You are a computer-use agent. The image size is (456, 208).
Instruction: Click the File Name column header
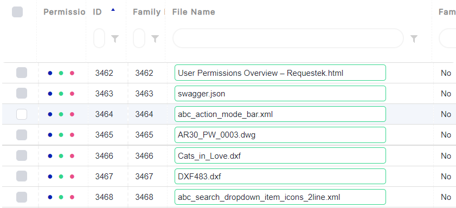tap(194, 12)
